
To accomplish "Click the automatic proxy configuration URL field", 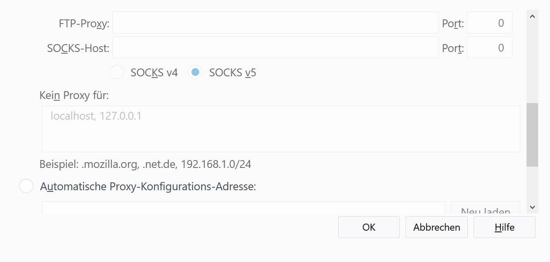I will click(x=243, y=208).
